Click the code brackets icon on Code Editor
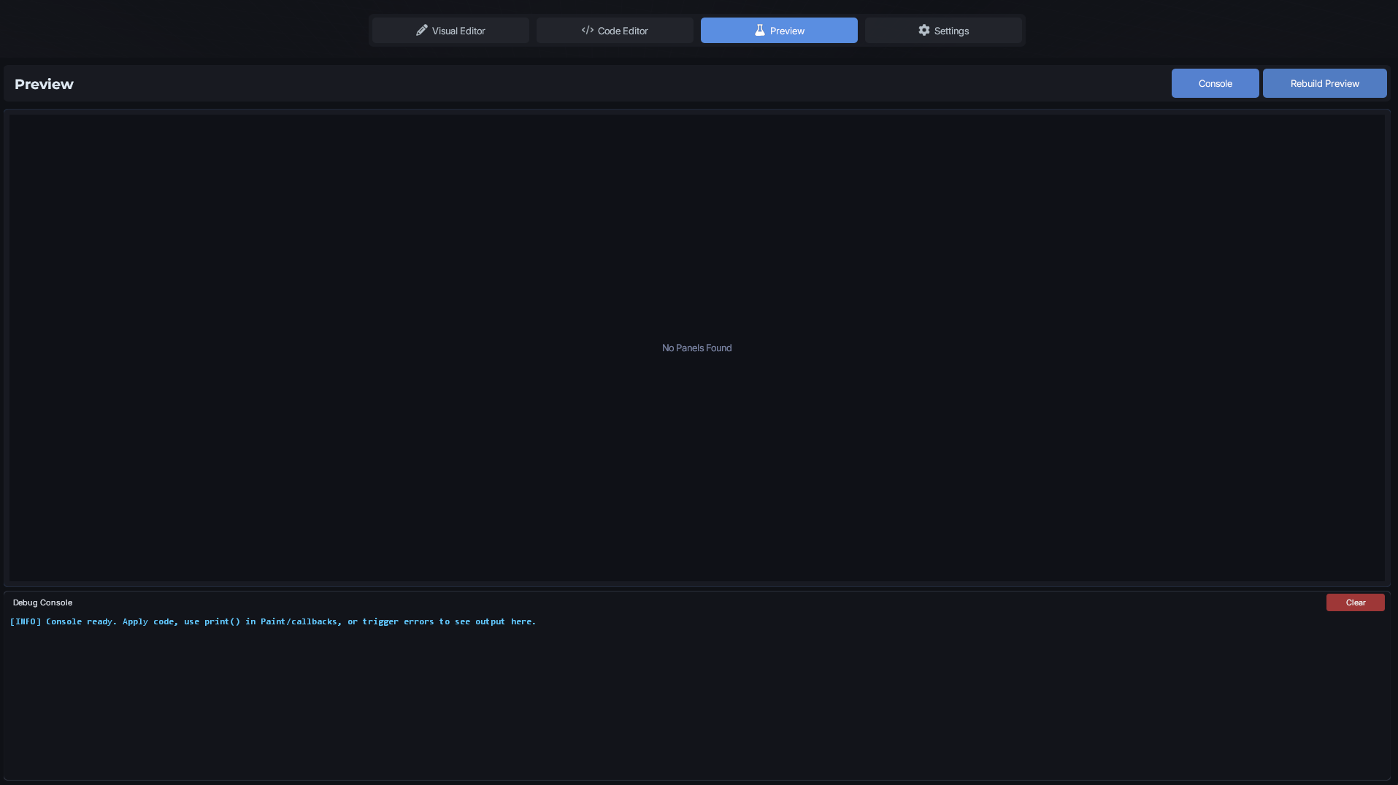Image resolution: width=1398 pixels, height=785 pixels. [x=587, y=30]
